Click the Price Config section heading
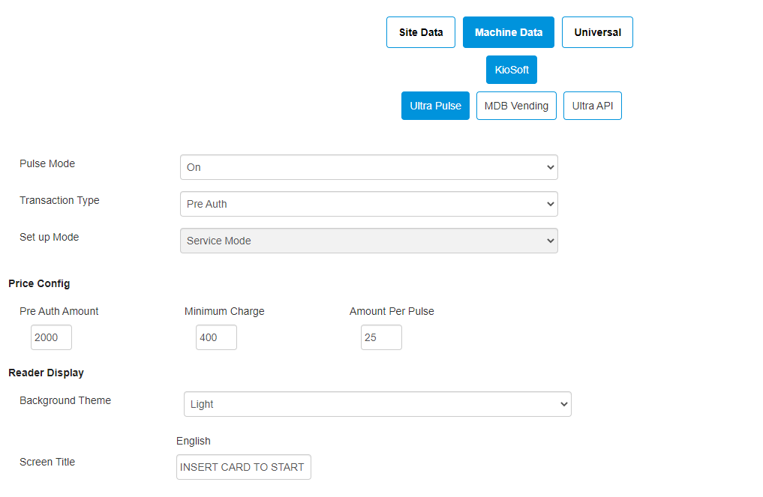This screenshot has width=763, height=497. tap(39, 283)
